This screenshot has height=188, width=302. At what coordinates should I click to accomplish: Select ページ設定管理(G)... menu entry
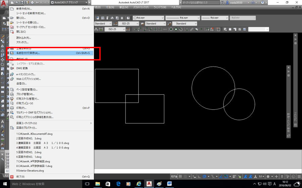tap(52, 90)
